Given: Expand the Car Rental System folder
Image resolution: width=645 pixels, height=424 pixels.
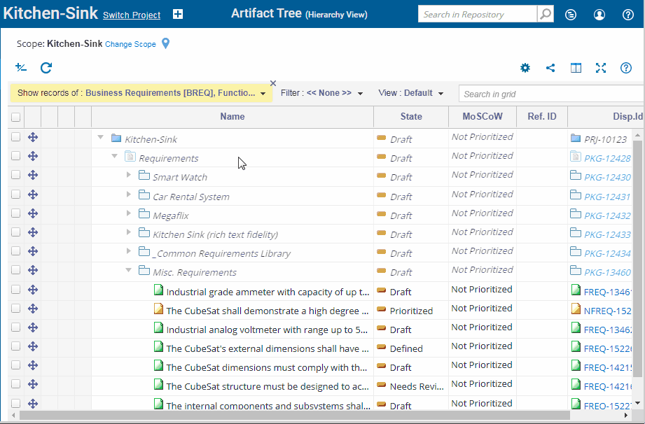Looking at the screenshot, I should [x=129, y=194].
